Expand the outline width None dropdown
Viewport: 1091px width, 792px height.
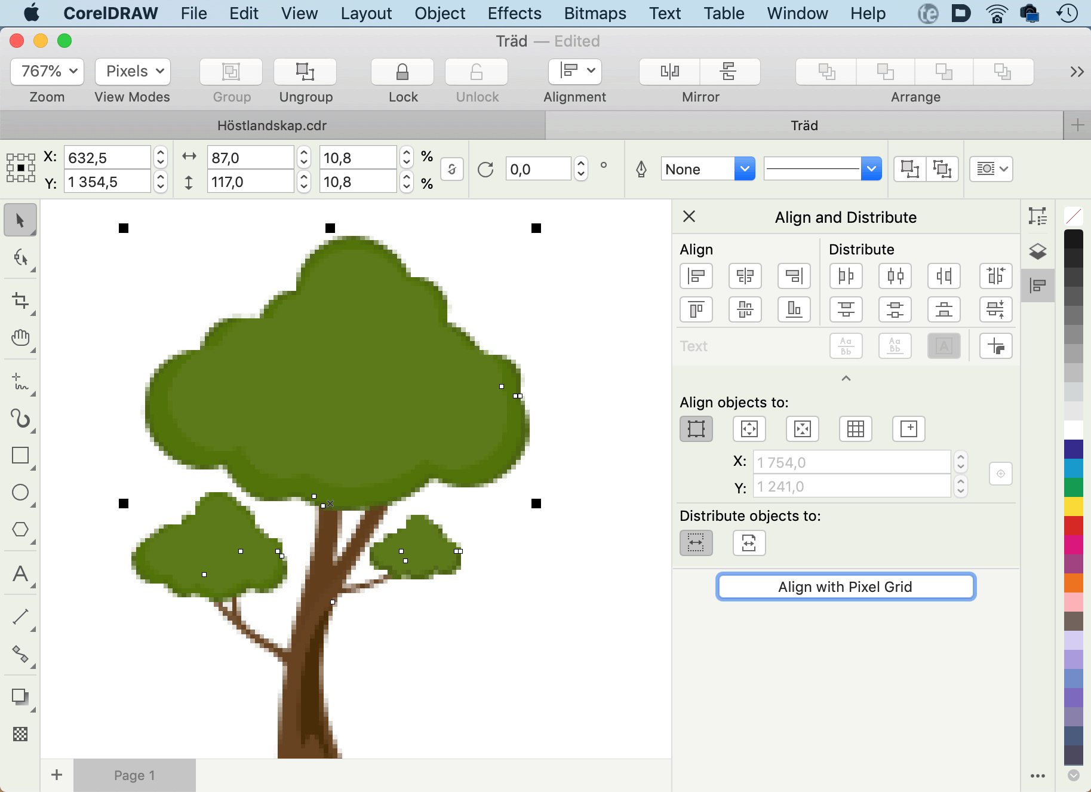[744, 169]
